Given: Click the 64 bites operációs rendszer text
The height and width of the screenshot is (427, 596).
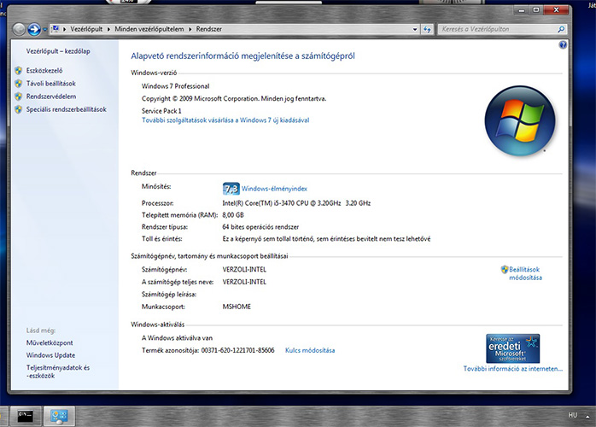Looking at the screenshot, I should pos(260,227).
